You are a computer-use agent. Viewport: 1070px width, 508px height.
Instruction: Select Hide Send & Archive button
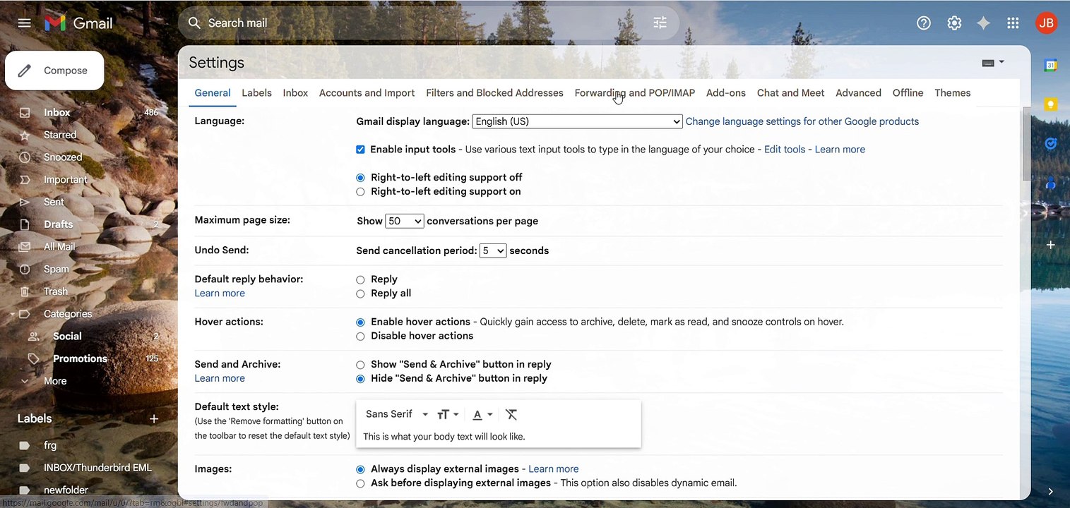point(360,379)
